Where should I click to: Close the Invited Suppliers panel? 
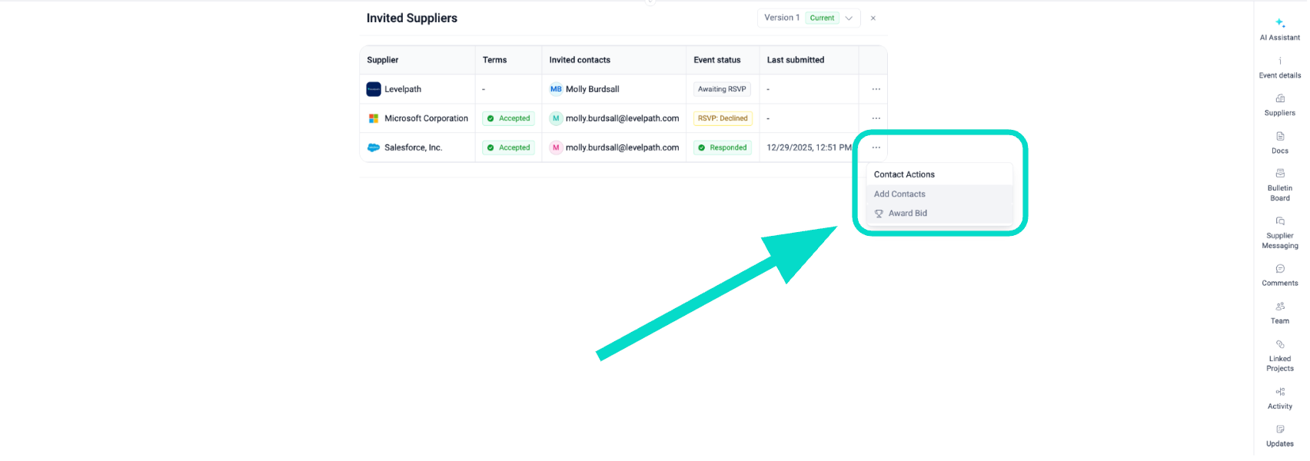873,18
